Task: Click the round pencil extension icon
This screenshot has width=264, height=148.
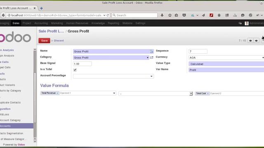Action: [250, 15]
